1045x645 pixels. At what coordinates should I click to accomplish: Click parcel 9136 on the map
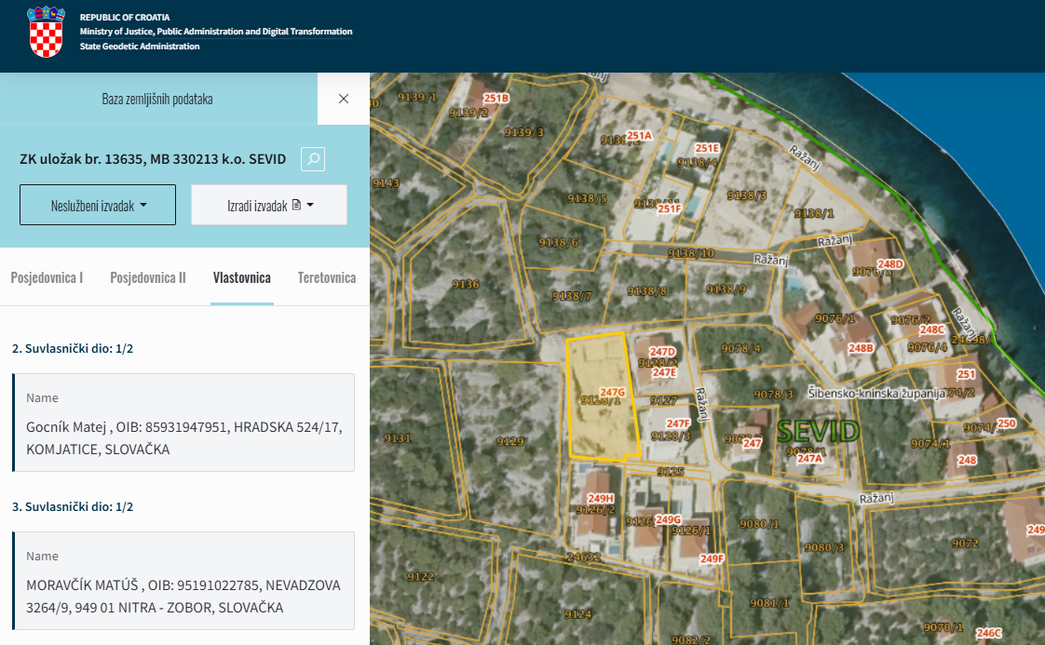465,285
